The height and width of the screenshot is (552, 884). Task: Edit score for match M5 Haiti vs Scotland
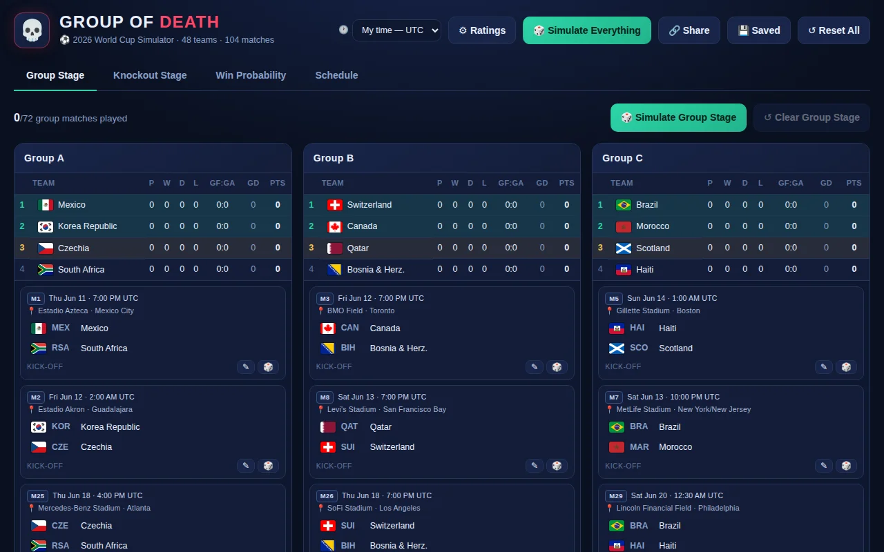[x=824, y=367]
